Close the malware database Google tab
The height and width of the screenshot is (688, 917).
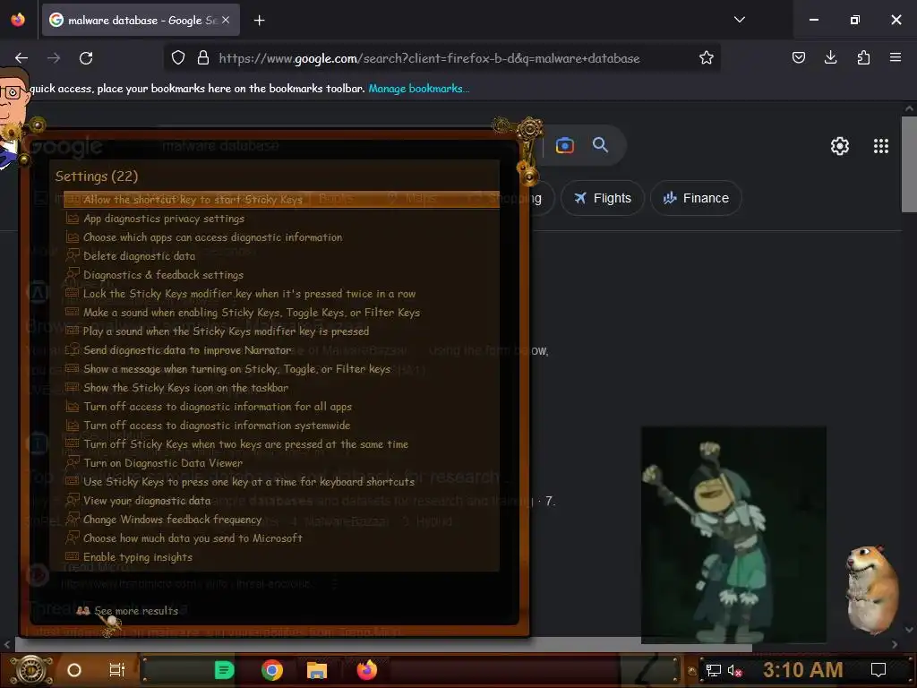pos(226,20)
